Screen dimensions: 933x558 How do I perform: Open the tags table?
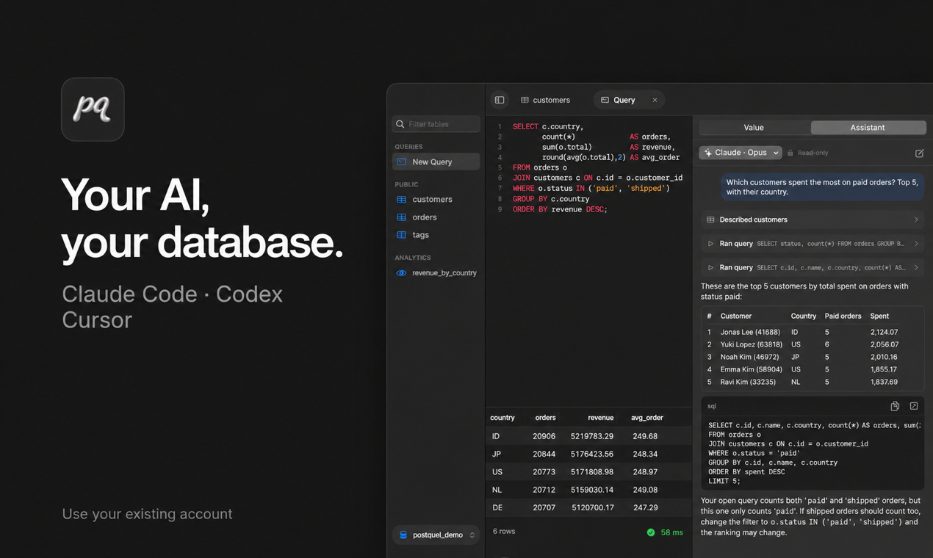436,235
